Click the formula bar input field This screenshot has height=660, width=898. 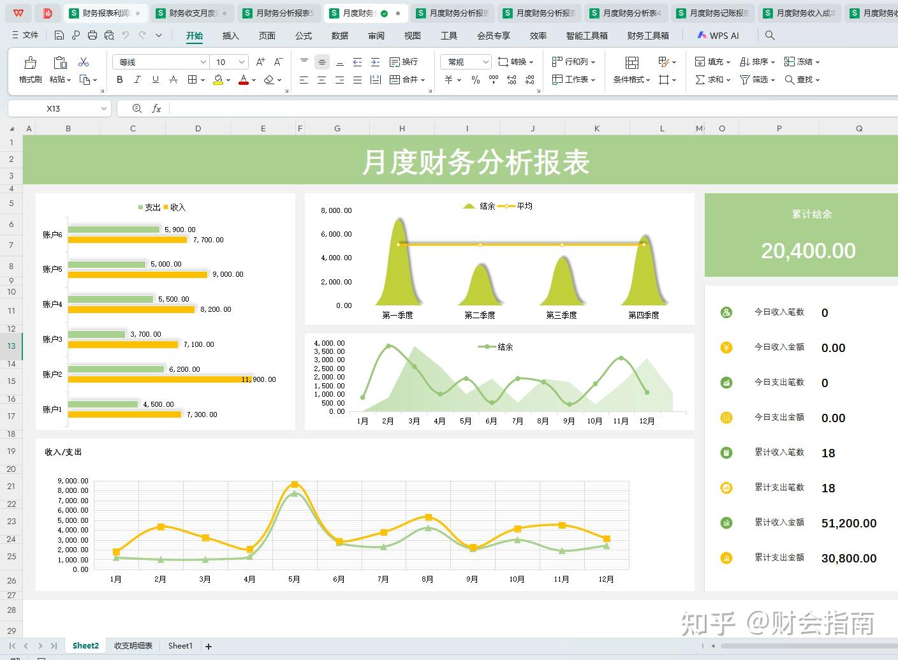click(x=533, y=109)
